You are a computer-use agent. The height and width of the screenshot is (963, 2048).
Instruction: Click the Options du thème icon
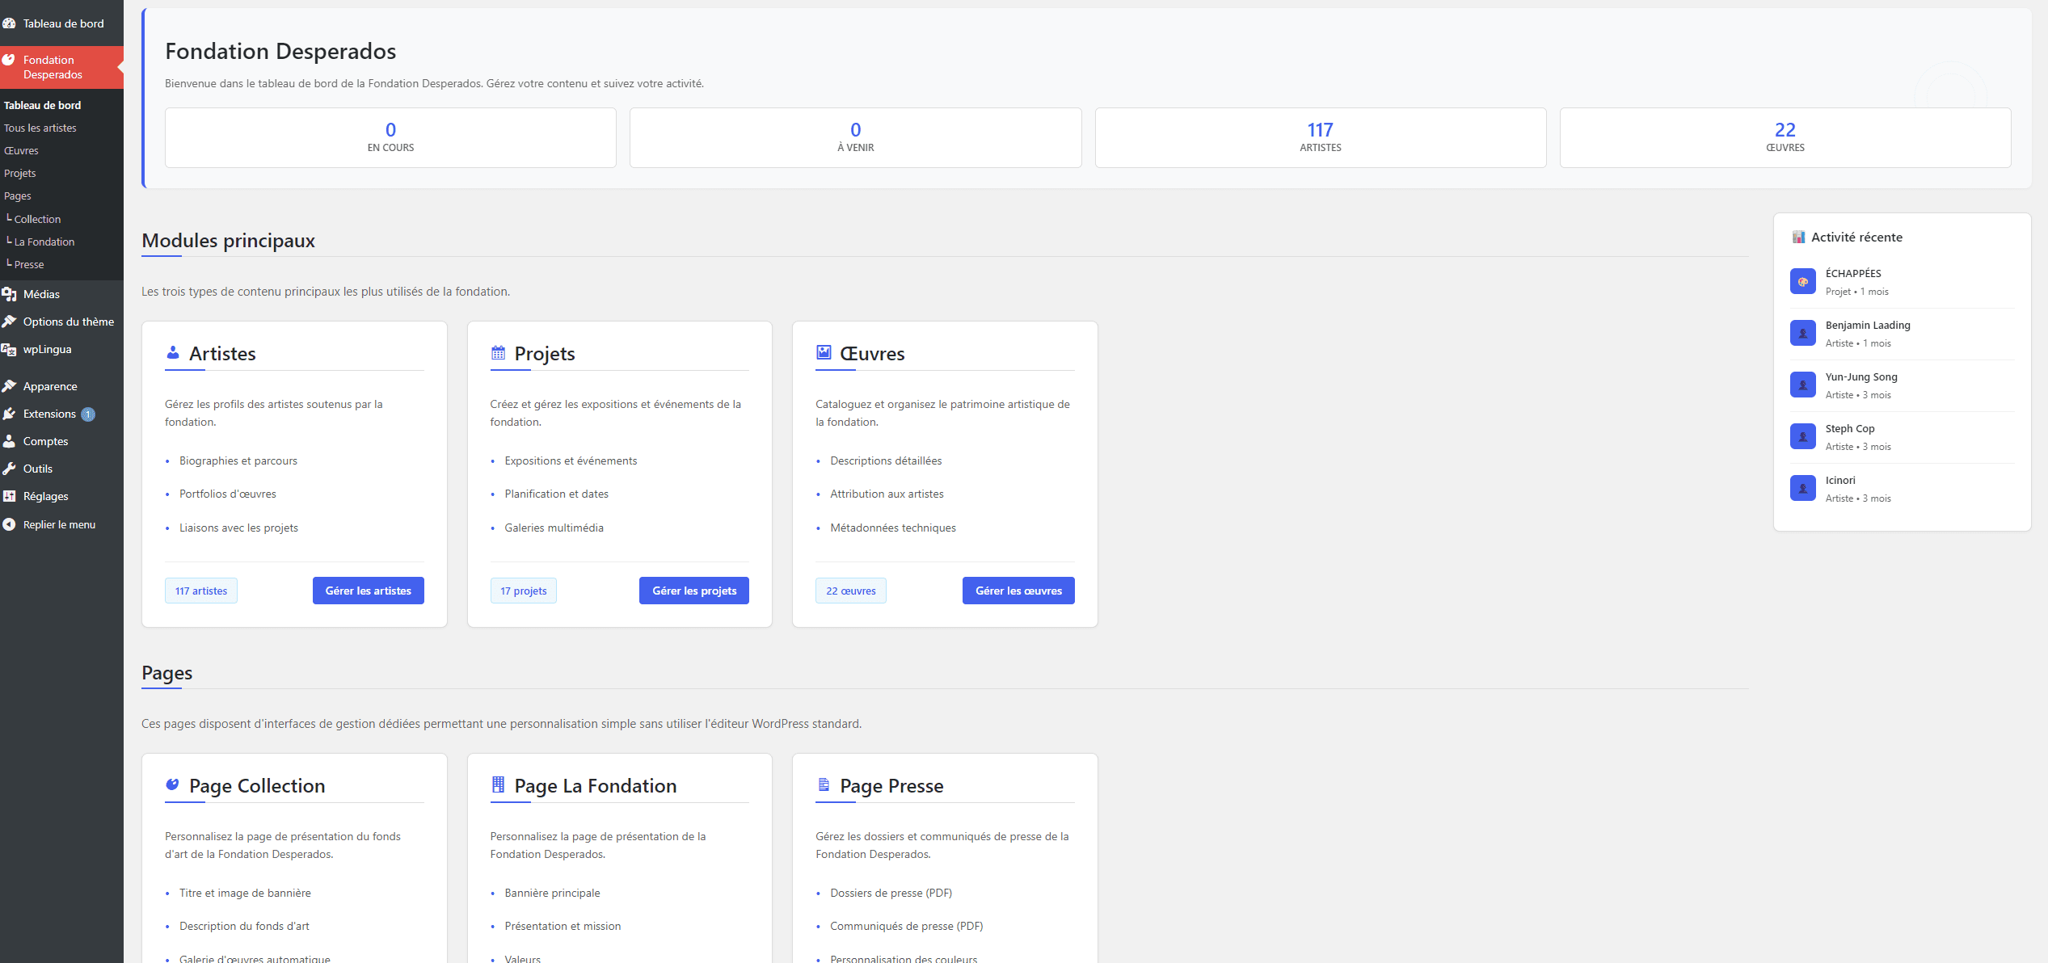9,322
